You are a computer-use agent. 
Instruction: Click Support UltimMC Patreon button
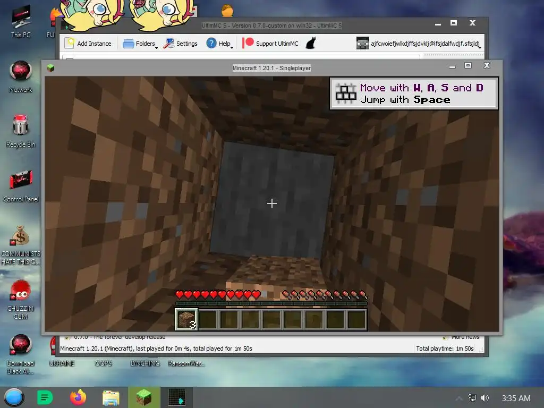point(270,44)
